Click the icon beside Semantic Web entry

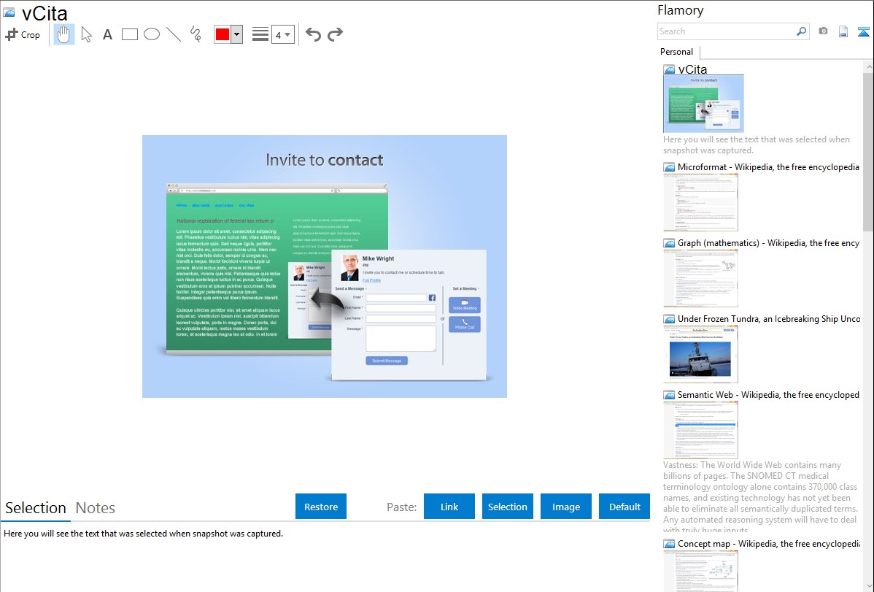pos(669,394)
